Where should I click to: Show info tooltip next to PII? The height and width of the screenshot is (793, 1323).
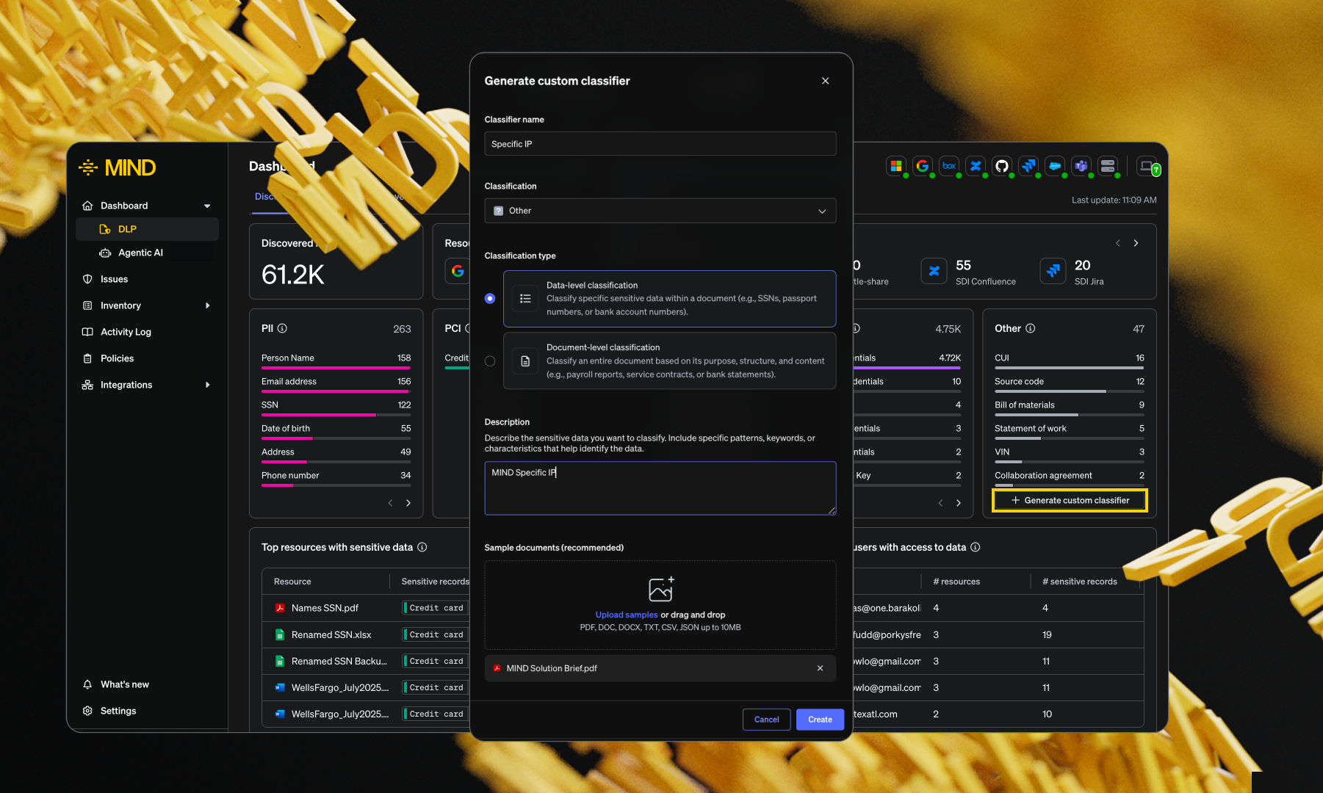(x=282, y=328)
